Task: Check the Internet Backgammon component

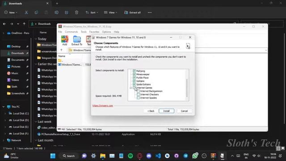Action: pos(138,91)
